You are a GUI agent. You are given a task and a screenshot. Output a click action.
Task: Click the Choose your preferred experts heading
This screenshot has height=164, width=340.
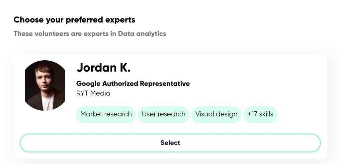(x=74, y=20)
